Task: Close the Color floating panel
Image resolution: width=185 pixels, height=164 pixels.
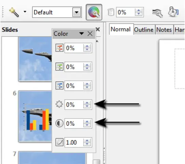Action: pos(90,33)
